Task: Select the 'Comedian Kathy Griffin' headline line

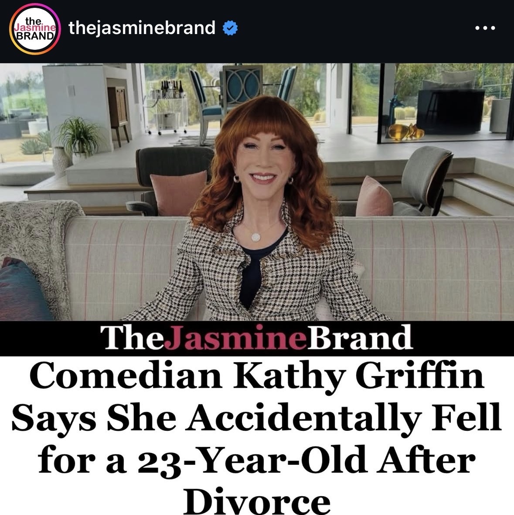Action: [x=257, y=375]
